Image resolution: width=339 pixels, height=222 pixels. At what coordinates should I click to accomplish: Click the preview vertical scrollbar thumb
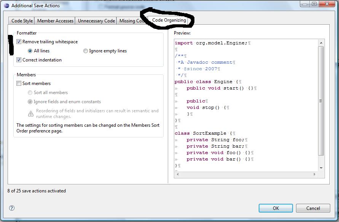(x=321, y=101)
